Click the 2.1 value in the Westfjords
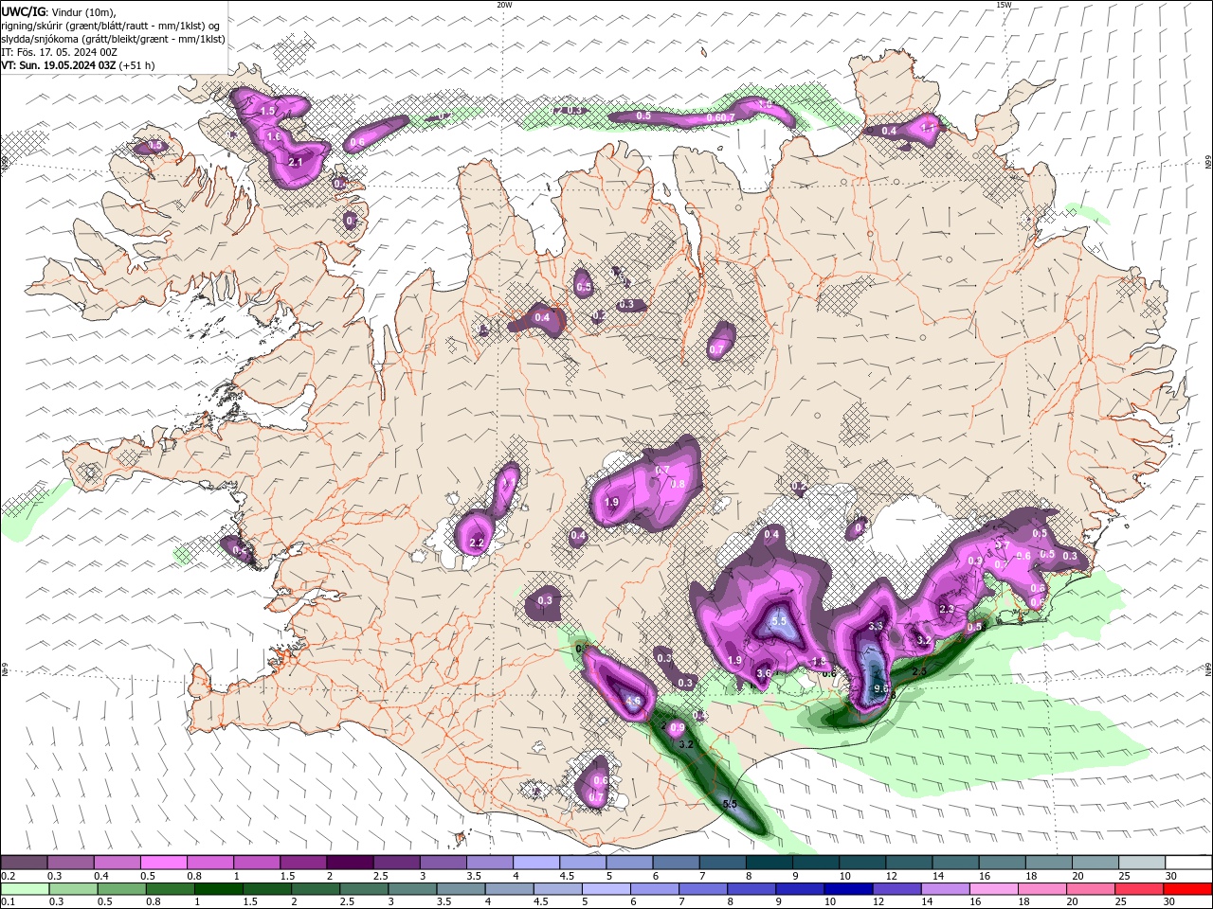 tap(296, 163)
